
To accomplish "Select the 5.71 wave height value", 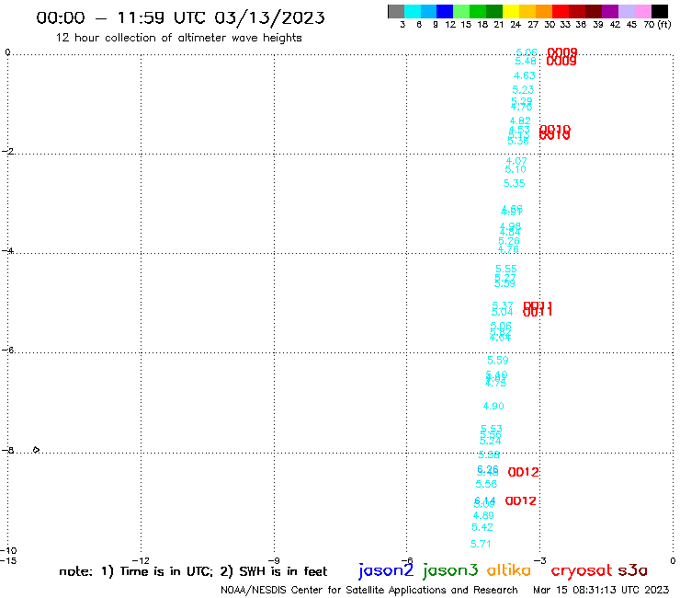I will click(x=481, y=544).
